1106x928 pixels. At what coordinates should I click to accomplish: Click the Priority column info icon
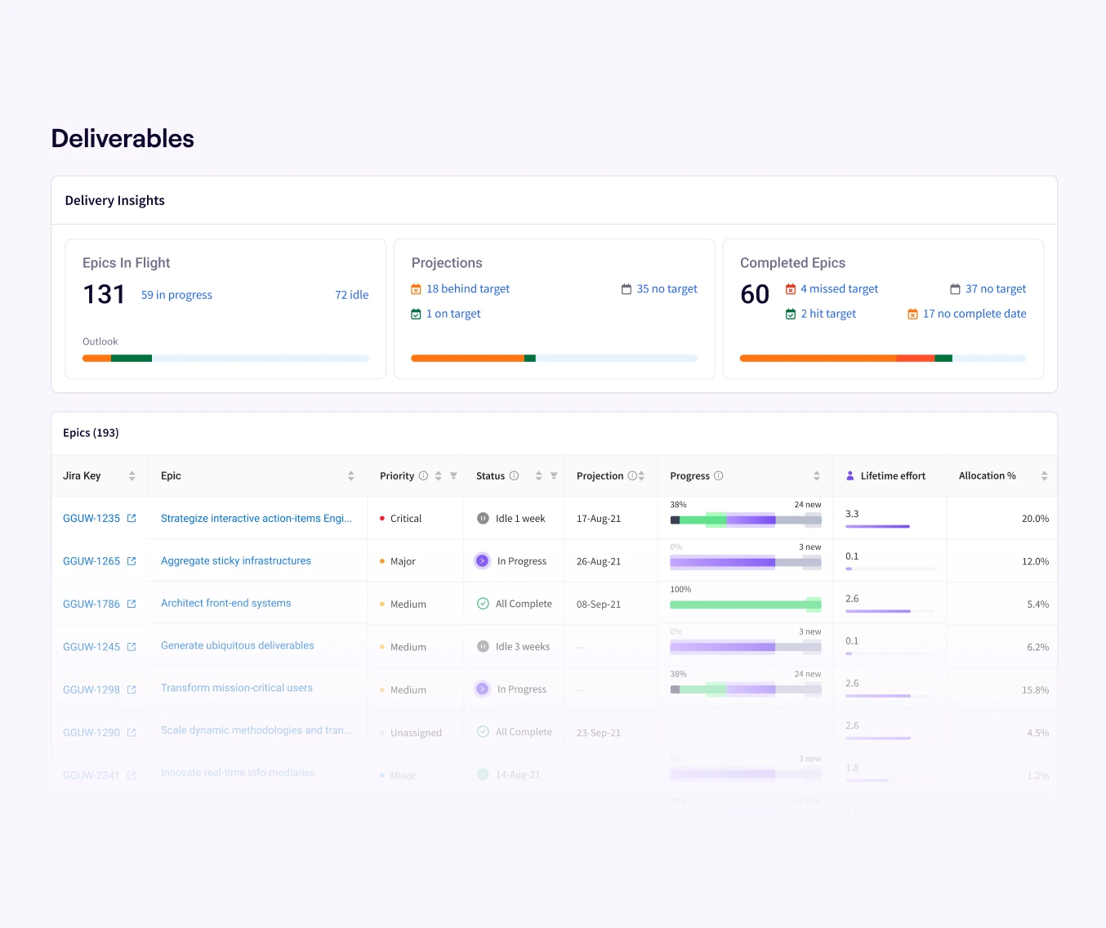tap(423, 476)
